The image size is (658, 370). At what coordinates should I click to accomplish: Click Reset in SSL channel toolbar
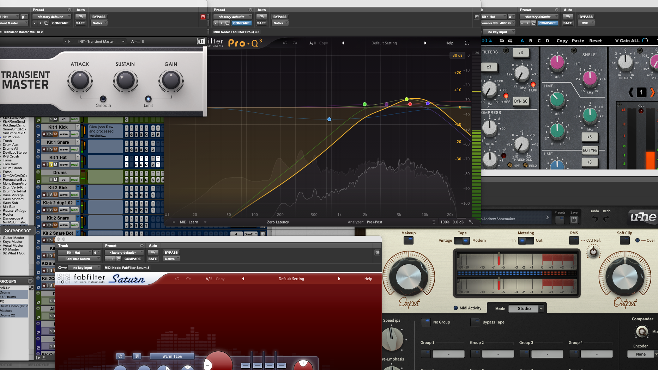point(596,41)
